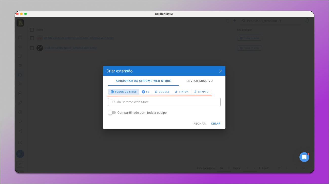Open DAWN Validator Chrome Extension link
329x184 pixels.
click(x=79, y=38)
